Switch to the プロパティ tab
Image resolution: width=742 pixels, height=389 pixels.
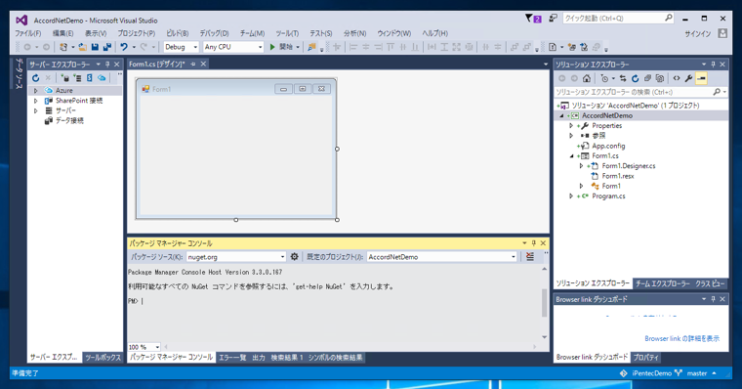click(x=646, y=358)
